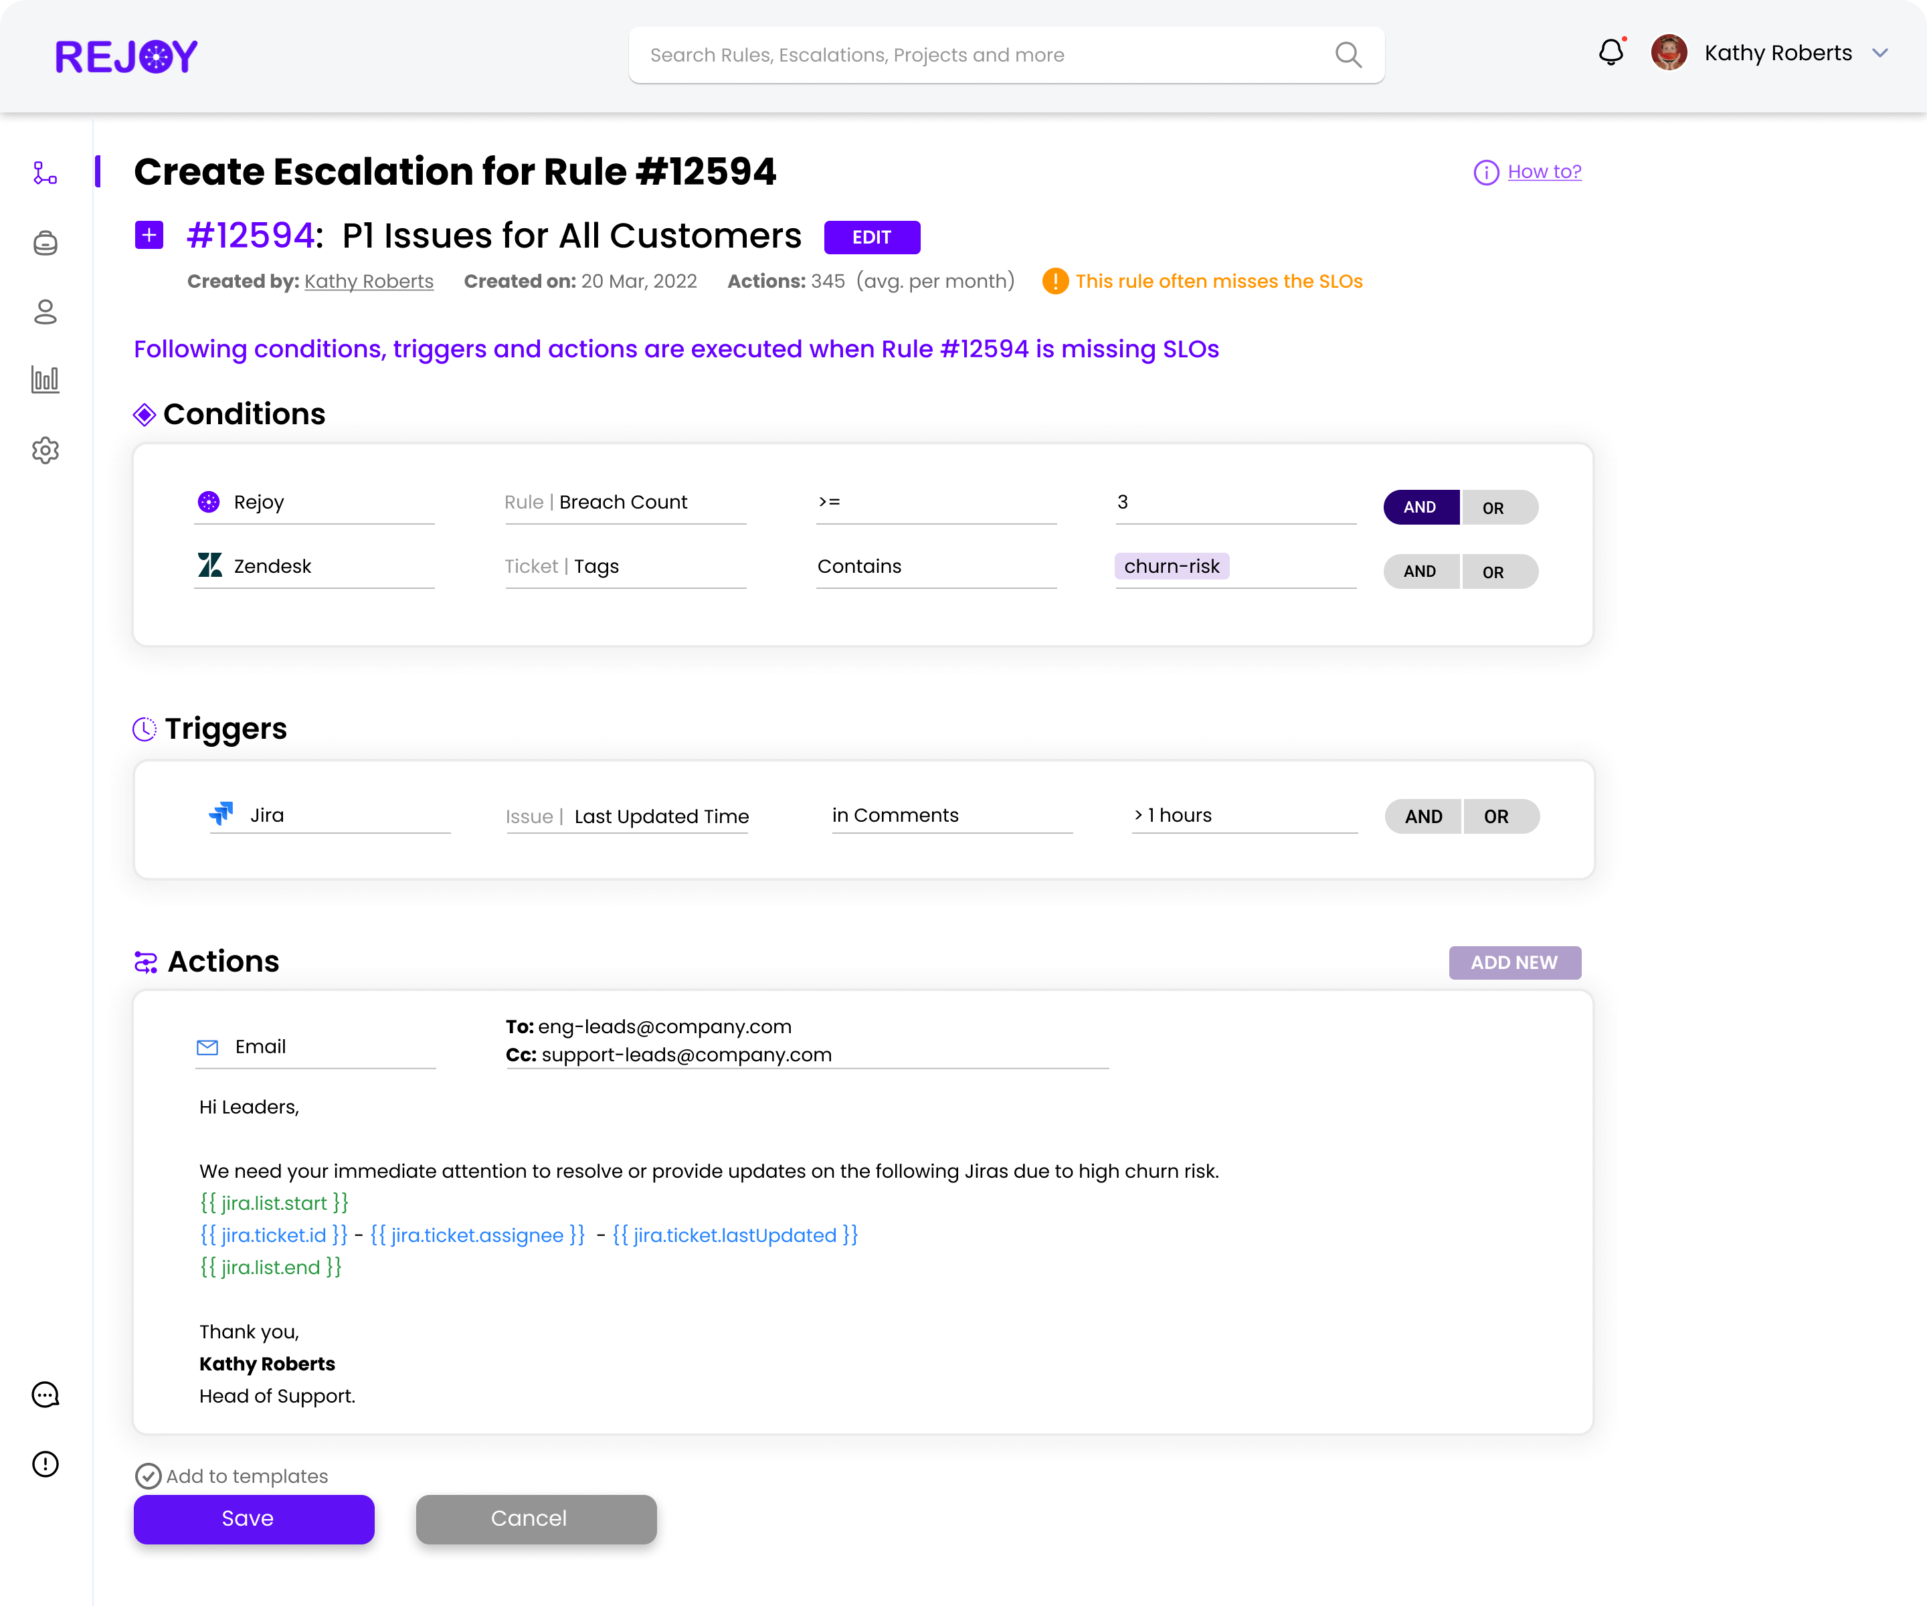This screenshot has width=1927, height=1606.
Task: Click ADD NEW in Actions section
Action: coord(1514,963)
